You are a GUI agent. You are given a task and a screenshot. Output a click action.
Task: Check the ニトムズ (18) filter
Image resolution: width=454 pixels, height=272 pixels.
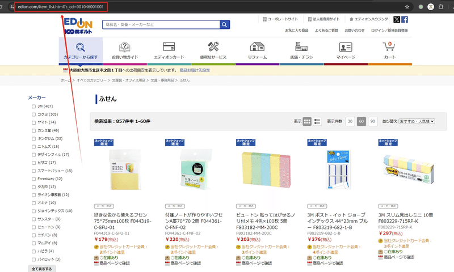[x=34, y=147]
